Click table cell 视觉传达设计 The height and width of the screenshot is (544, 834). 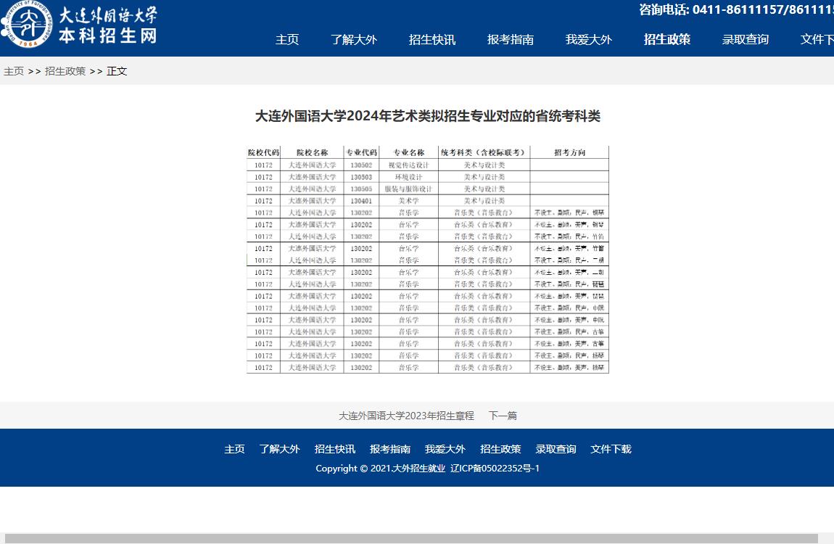pos(408,165)
